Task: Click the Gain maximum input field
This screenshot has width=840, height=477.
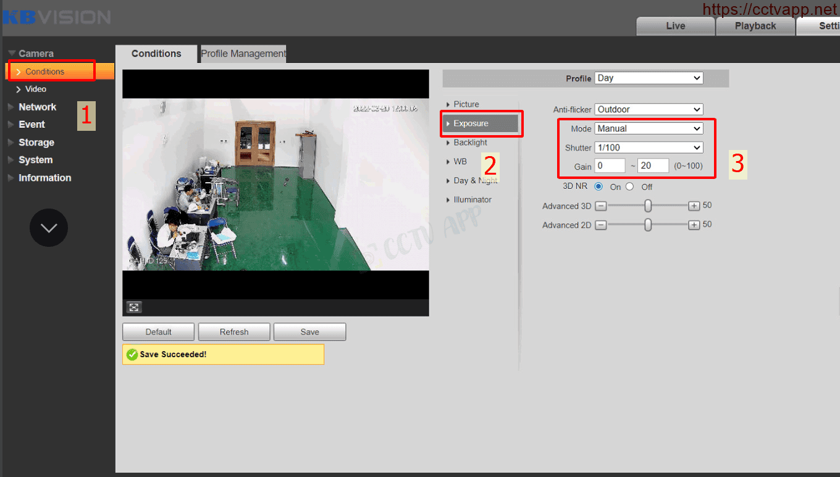Action: point(653,166)
